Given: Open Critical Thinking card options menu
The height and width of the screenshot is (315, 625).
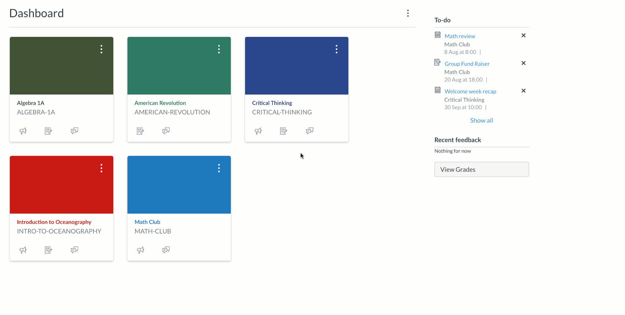Looking at the screenshot, I should tap(337, 49).
